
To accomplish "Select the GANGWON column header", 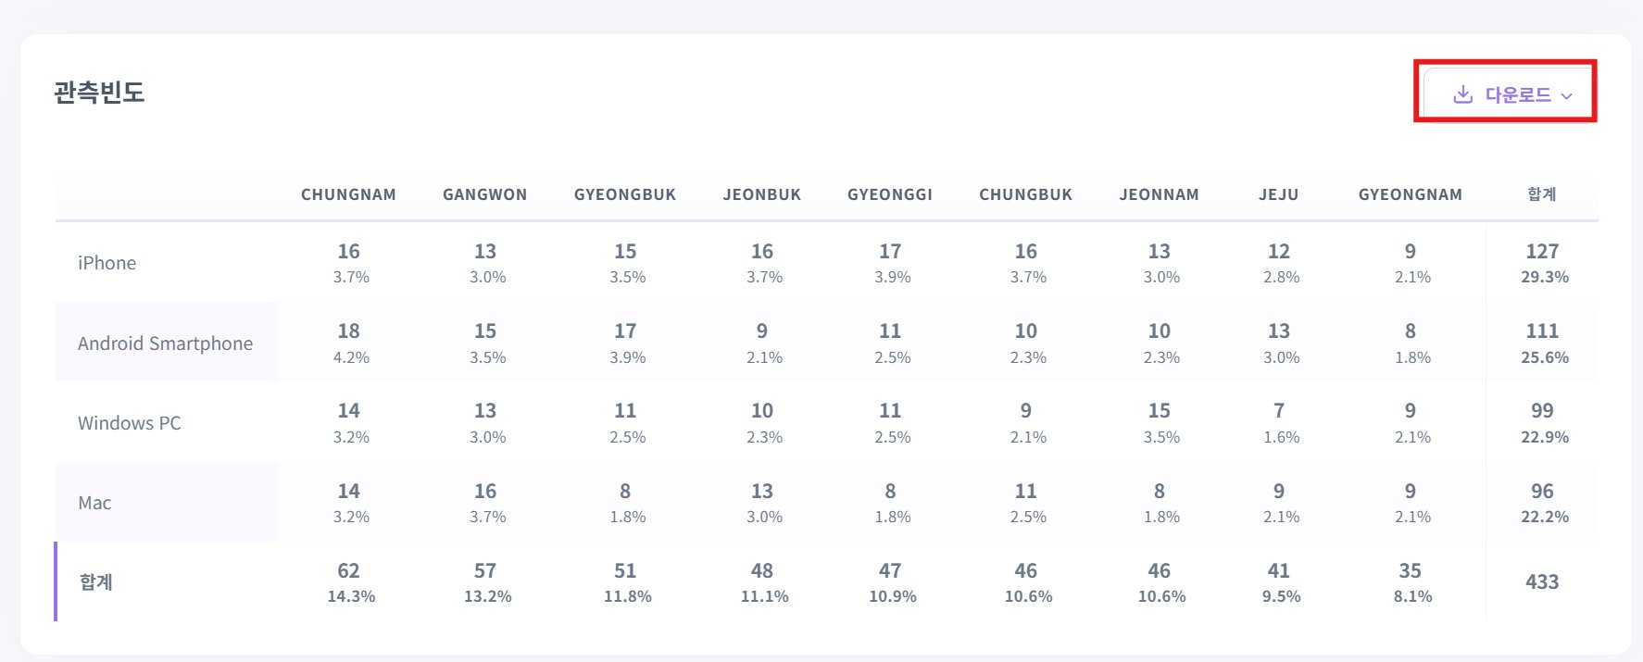I will tap(484, 194).
